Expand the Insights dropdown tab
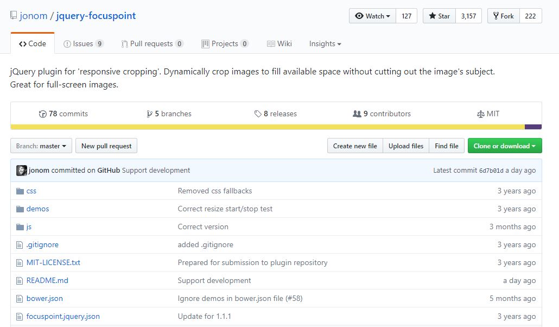Viewport: 559px width, 327px height. (325, 43)
